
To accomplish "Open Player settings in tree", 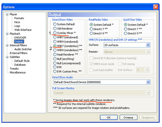I will click(x=13, y=14).
